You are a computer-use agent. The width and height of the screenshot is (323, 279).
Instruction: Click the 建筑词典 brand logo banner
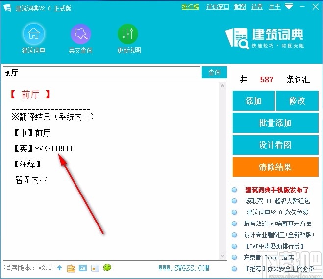click(265, 38)
